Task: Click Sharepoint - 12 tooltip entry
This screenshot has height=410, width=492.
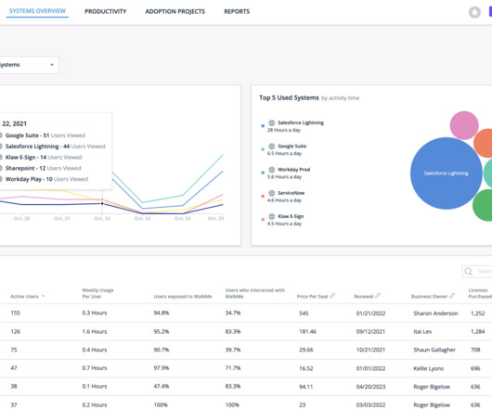Action: [43, 168]
